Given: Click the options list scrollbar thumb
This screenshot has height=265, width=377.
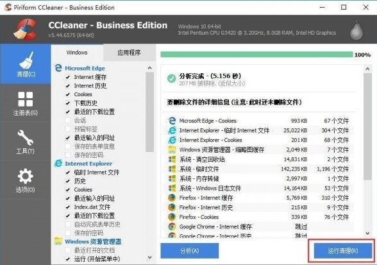Looking at the screenshot, I should [149, 112].
